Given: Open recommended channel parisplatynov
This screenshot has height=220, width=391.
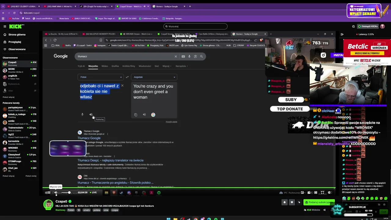Looking at the screenshot, I should point(20,109).
